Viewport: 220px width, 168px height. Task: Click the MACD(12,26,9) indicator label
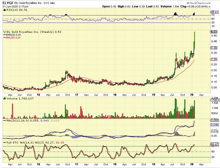17,120
